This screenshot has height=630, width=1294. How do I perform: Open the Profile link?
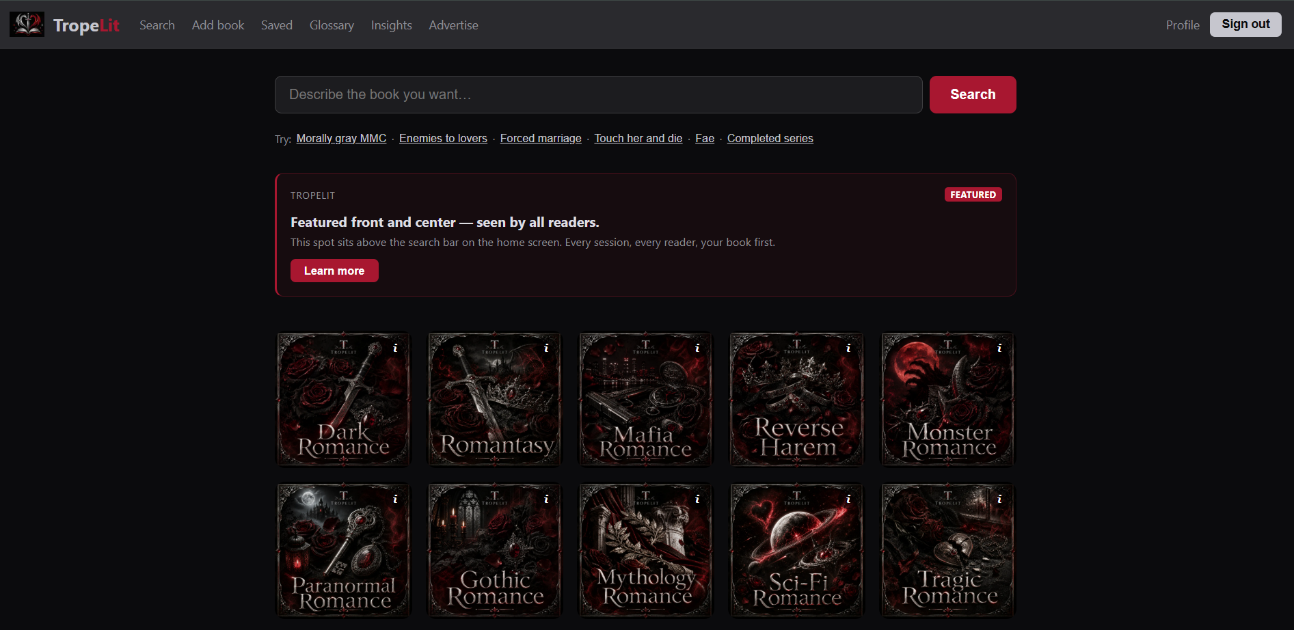(1183, 25)
